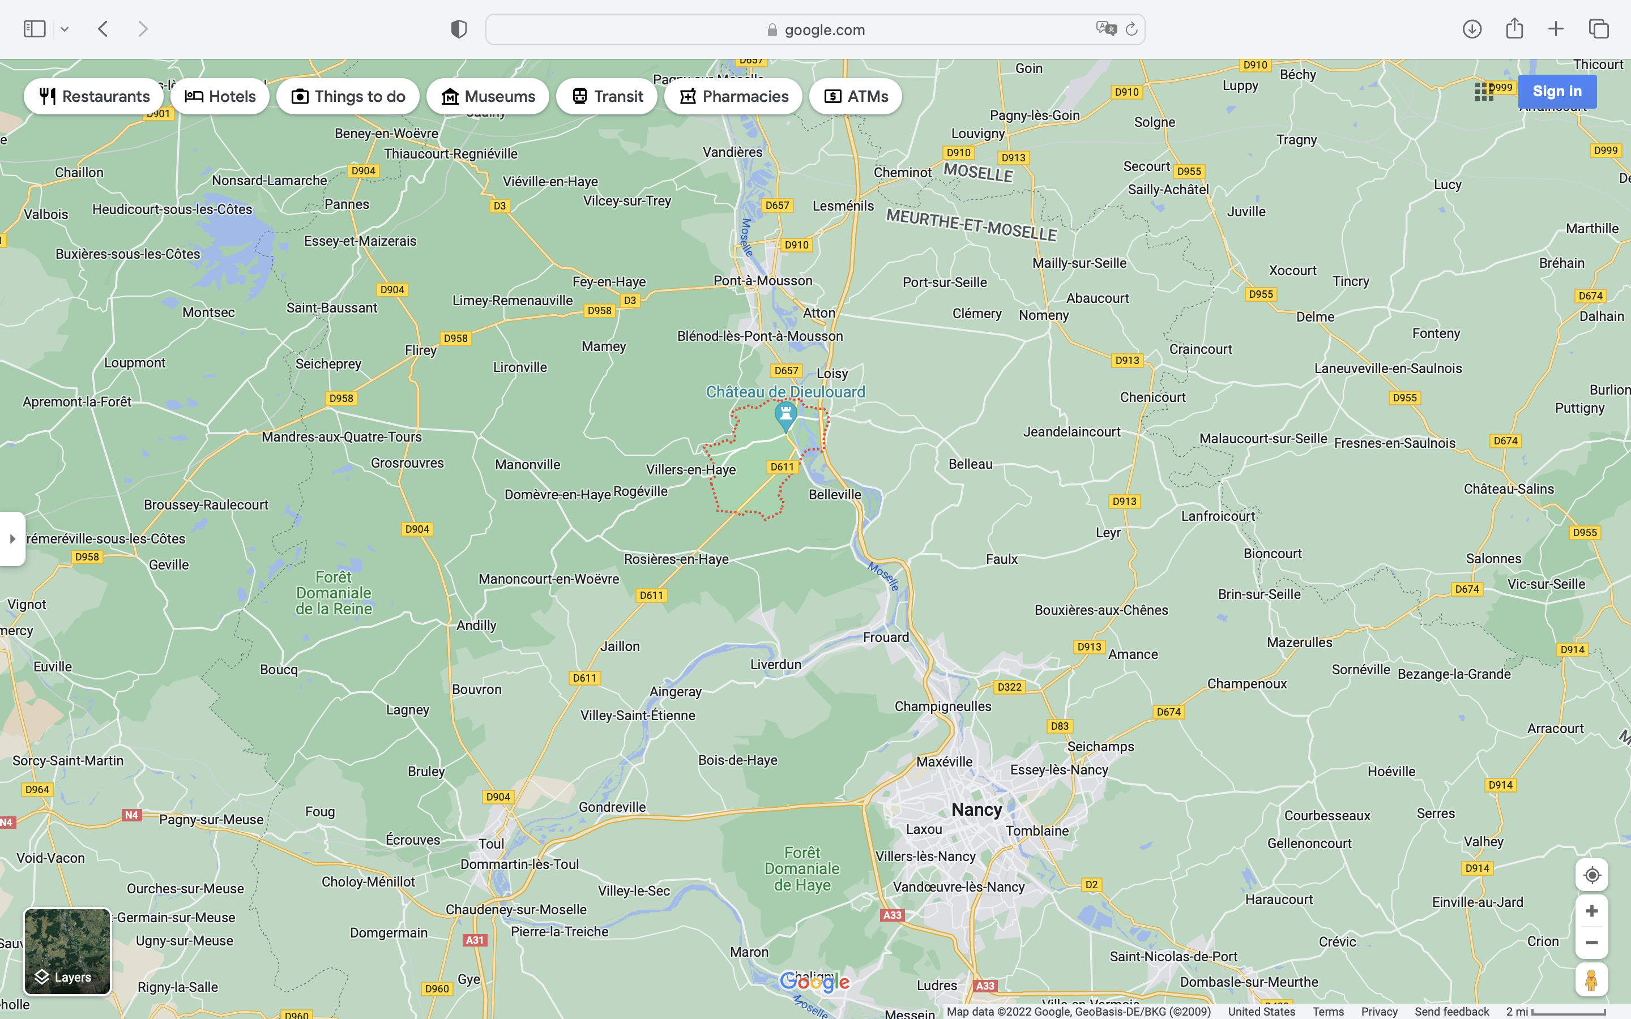Filter map by Pharmacies

pyautogui.click(x=733, y=96)
